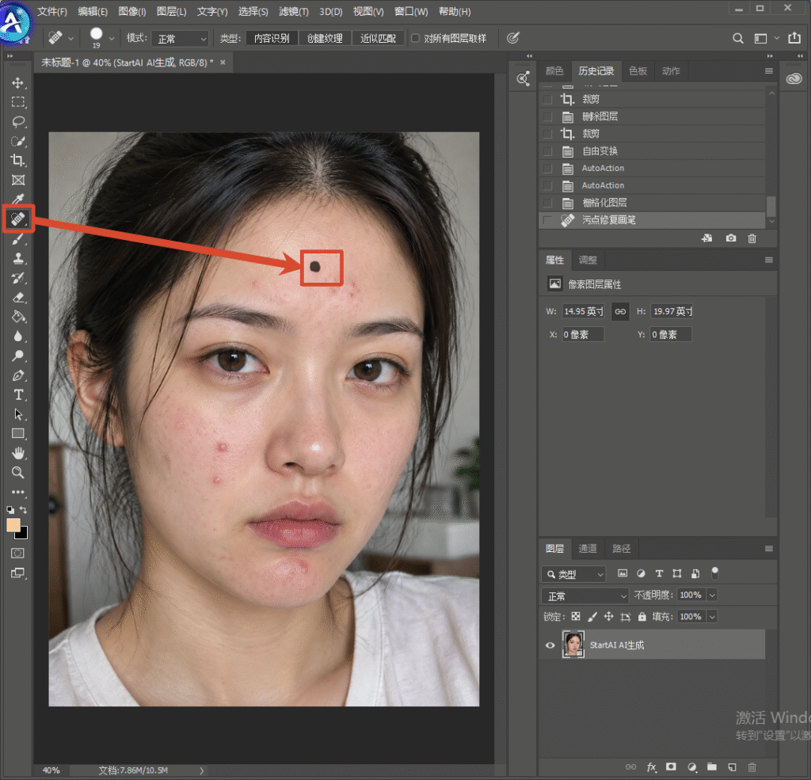Add layer style fx icon
Viewport: 811px width, 780px height.
(x=651, y=767)
